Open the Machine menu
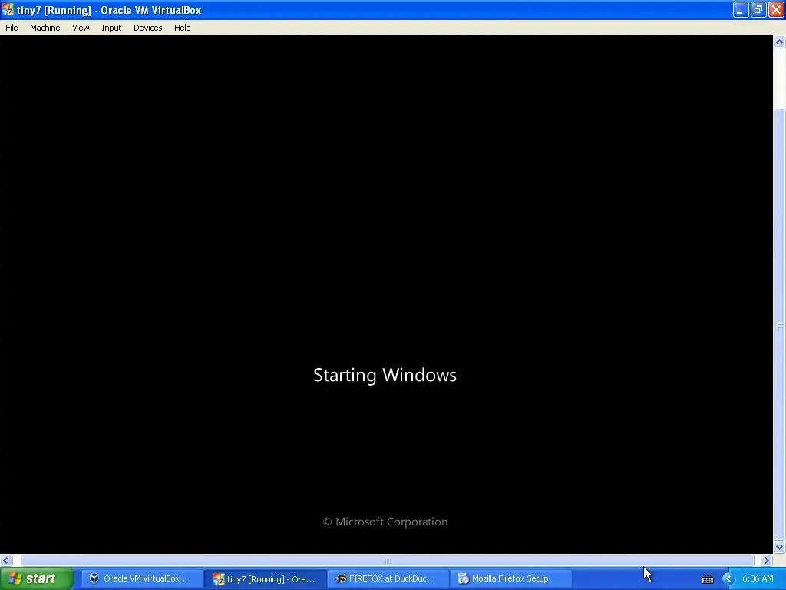The height and width of the screenshot is (590, 786). [45, 28]
